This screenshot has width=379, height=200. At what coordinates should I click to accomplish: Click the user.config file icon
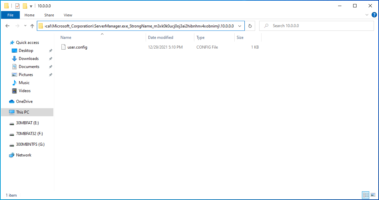pyautogui.click(x=63, y=47)
